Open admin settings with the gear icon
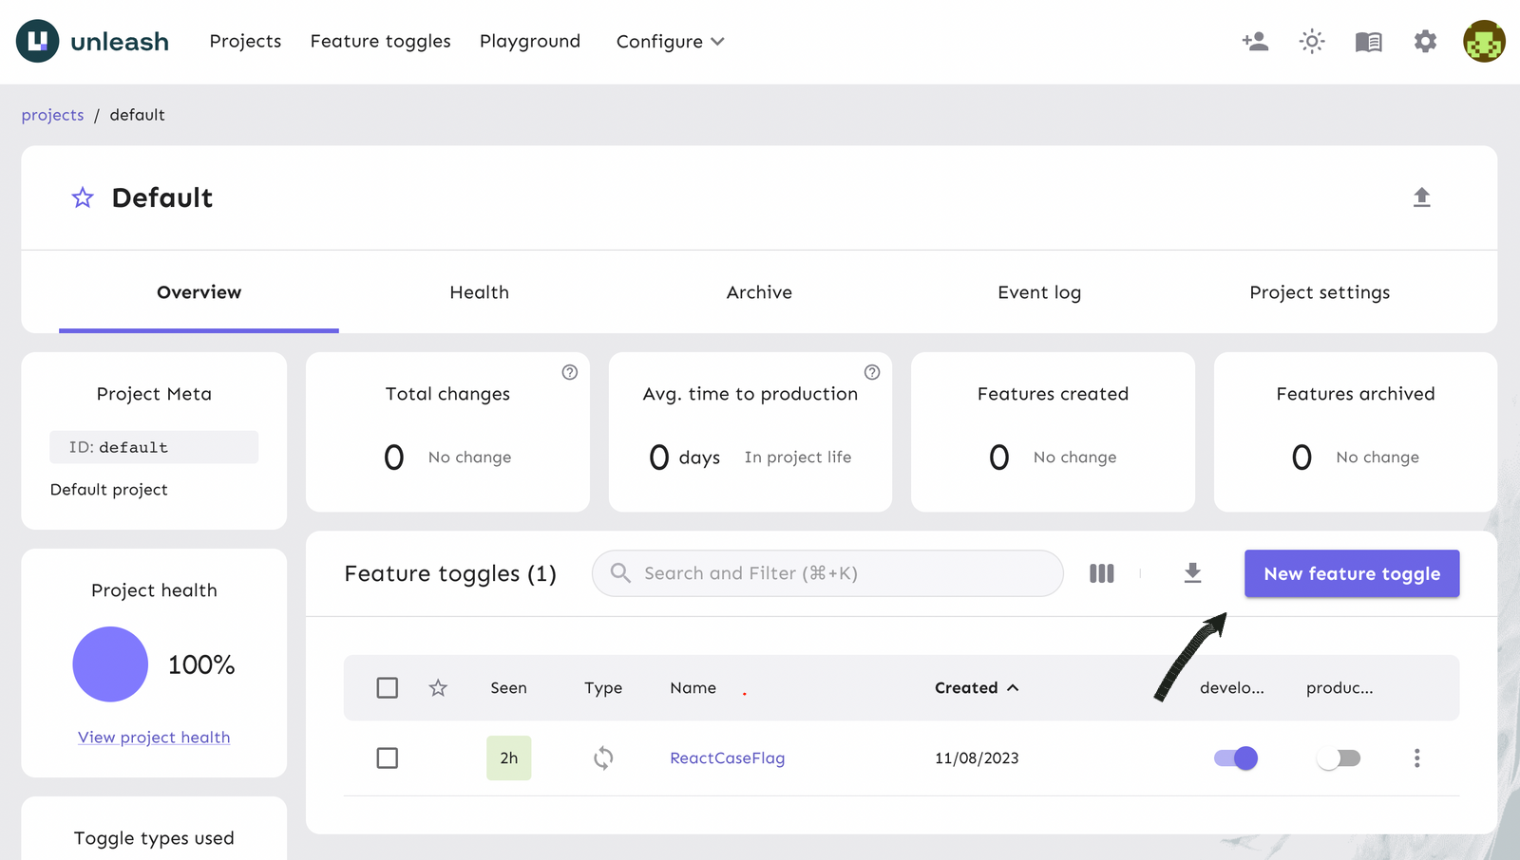Viewport: 1520px width, 860px height. 1425,41
